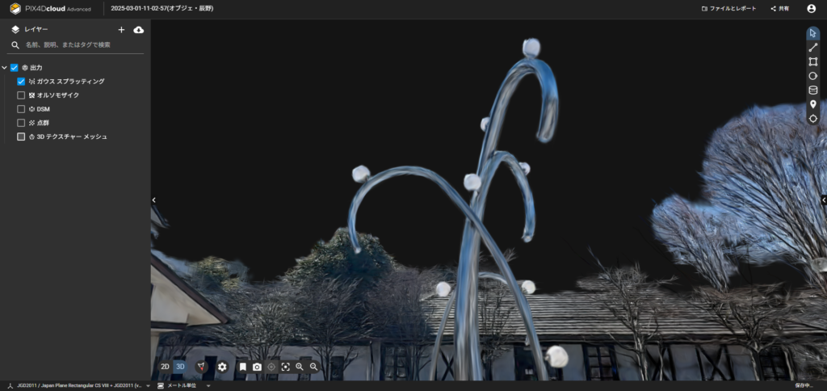Click the bookmark view icon
This screenshot has height=391, width=827.
[x=242, y=367]
